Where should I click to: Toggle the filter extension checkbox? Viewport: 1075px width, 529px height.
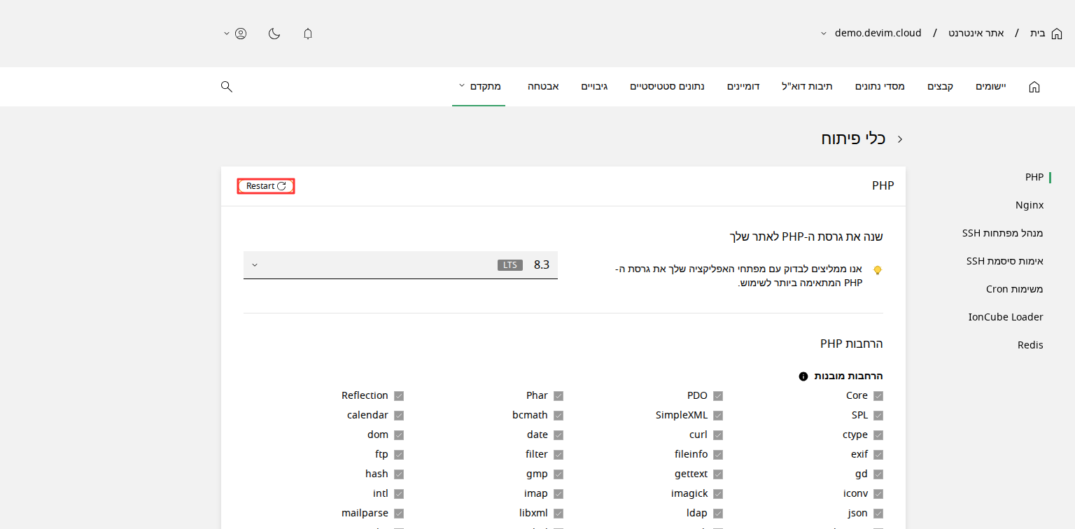coord(558,455)
